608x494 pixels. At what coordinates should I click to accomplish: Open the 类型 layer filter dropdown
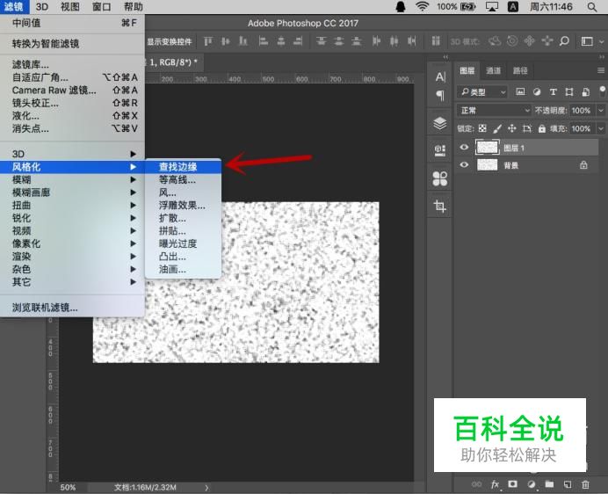(x=482, y=92)
